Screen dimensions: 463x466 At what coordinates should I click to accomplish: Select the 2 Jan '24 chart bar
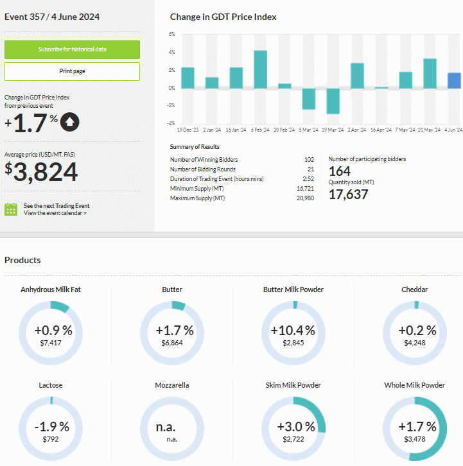point(212,83)
